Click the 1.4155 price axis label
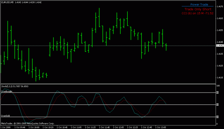Screen dimensions: 224x129 click(220, 30)
